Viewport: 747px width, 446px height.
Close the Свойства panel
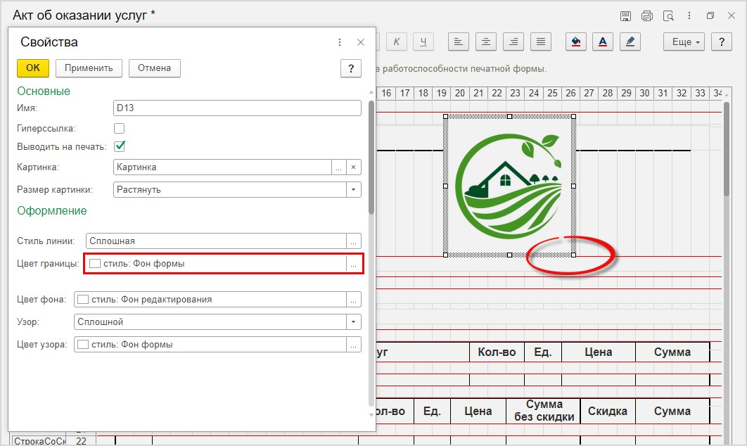coord(361,42)
